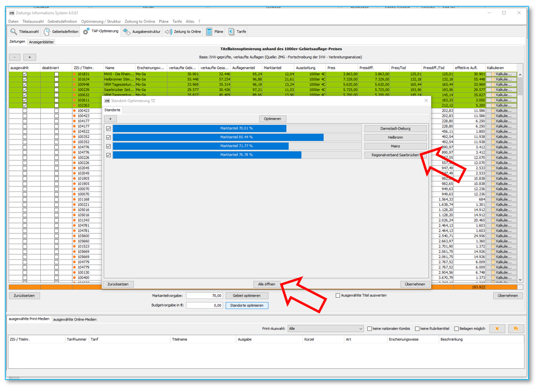
Task: Switch to the Anzeigenblätter tab
Action: (41, 42)
